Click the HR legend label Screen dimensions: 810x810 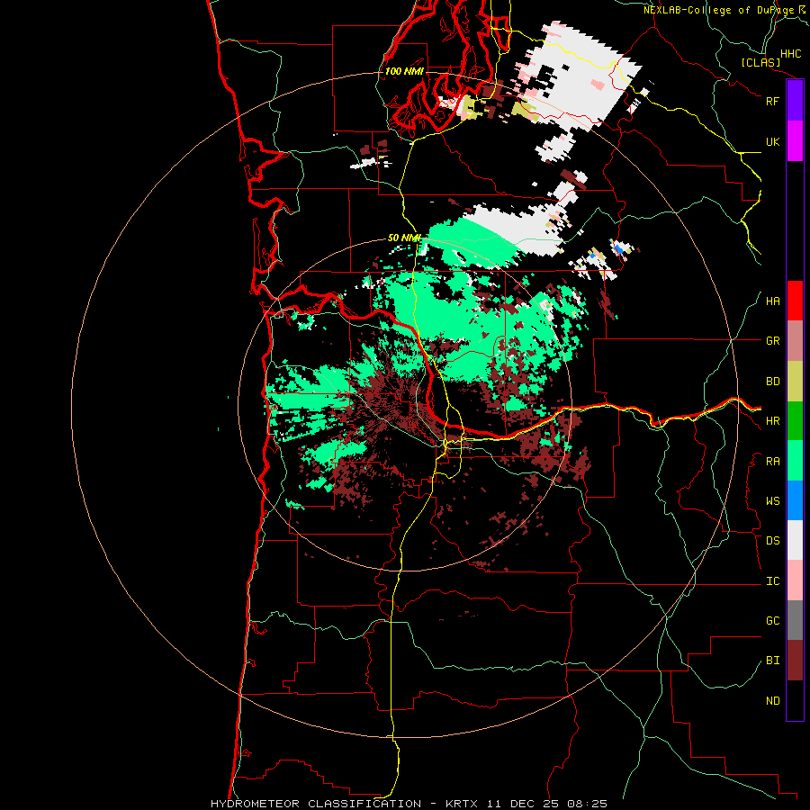[x=772, y=421]
